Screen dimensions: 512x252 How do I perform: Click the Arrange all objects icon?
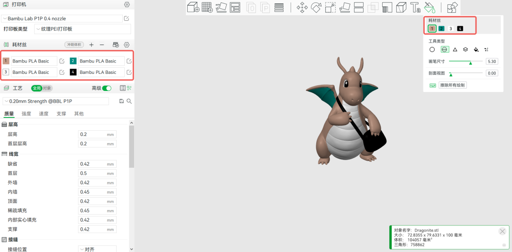tap(235, 7)
